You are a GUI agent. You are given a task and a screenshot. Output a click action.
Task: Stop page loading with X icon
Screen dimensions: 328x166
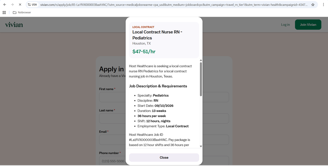[20, 5]
